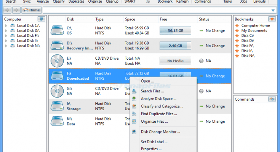Click the Bookmarks panel star icon
The image size is (280, 152).
tap(272, 19)
